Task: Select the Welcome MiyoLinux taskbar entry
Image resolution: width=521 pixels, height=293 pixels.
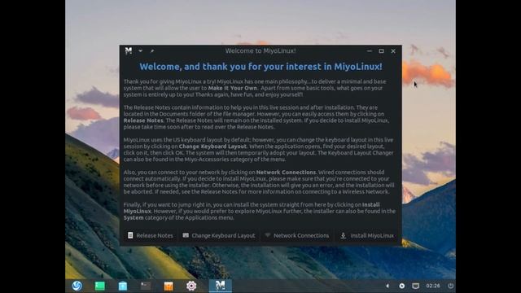Action: tap(221, 286)
